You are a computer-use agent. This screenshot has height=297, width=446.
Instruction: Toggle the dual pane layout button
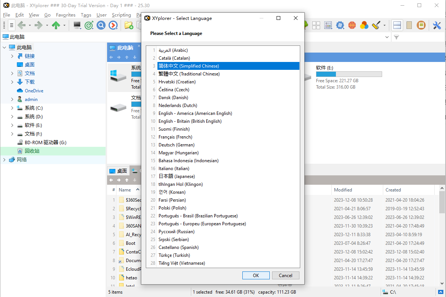pos(397,25)
